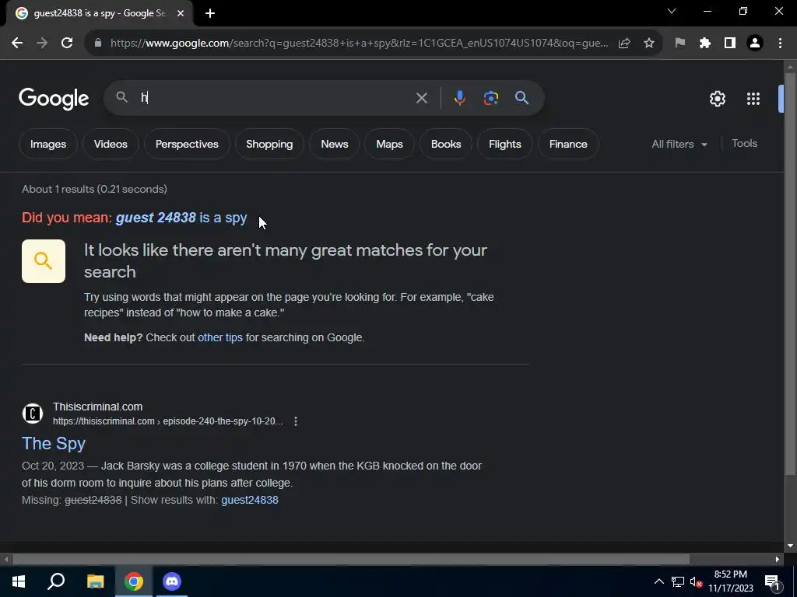Click the flag extension icon
Screen dimensions: 797x597
click(680, 44)
